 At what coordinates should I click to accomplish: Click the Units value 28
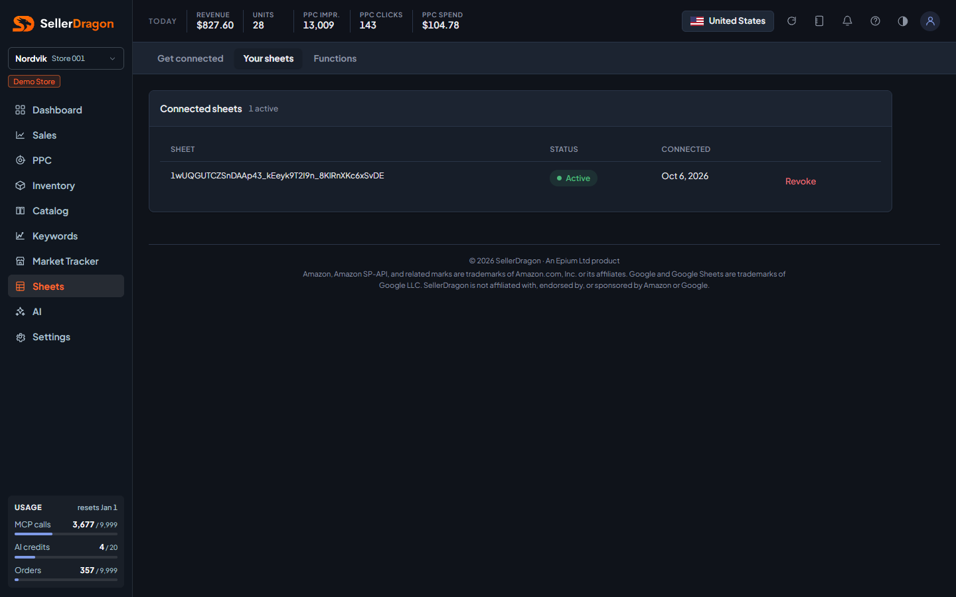[x=258, y=25]
